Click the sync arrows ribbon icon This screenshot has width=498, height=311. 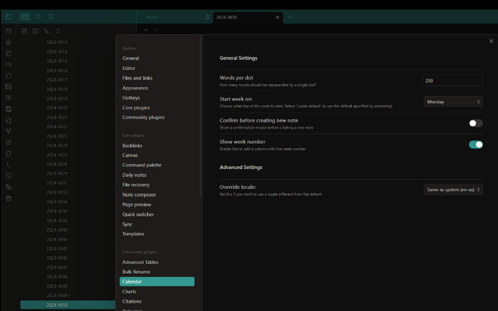click(9, 76)
